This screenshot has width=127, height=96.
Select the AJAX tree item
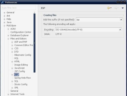point(13,29)
